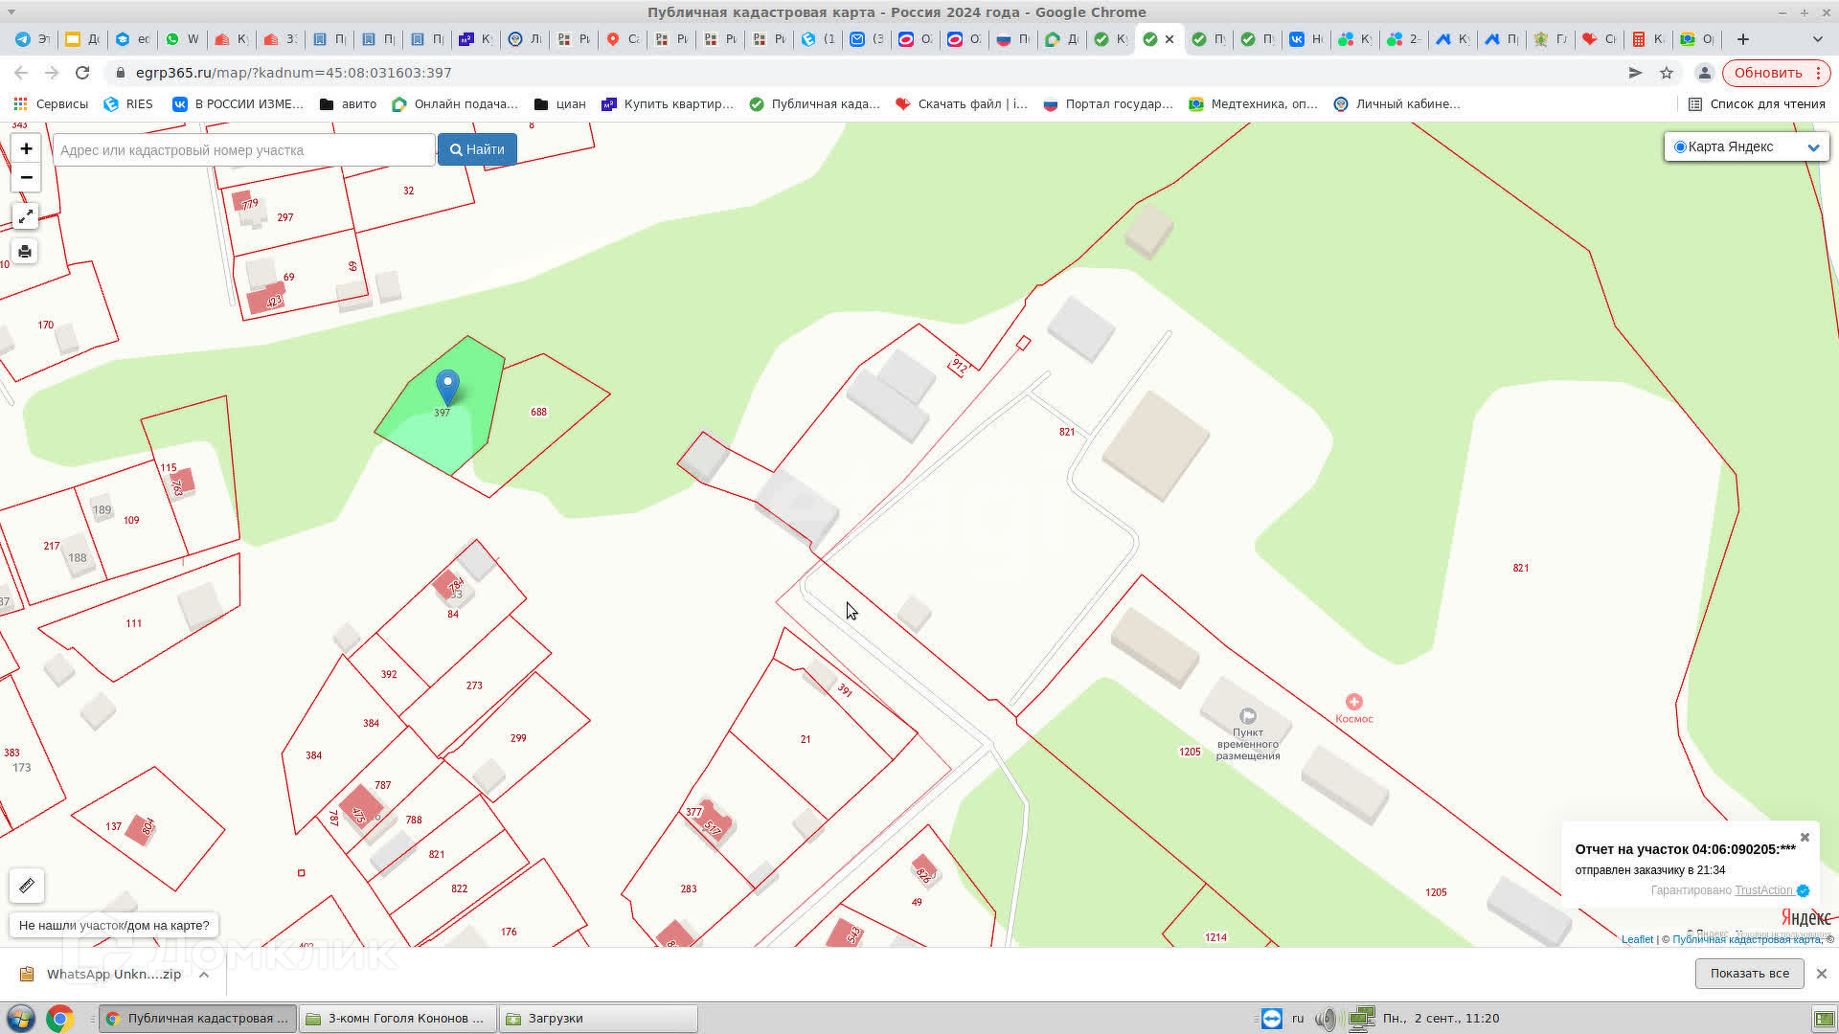
Task: Click the blue marker on parcel 397
Action: (x=447, y=386)
